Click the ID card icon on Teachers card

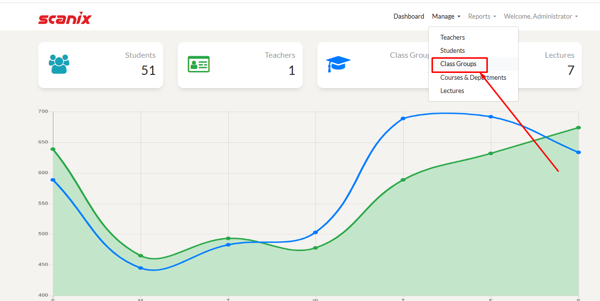click(198, 64)
